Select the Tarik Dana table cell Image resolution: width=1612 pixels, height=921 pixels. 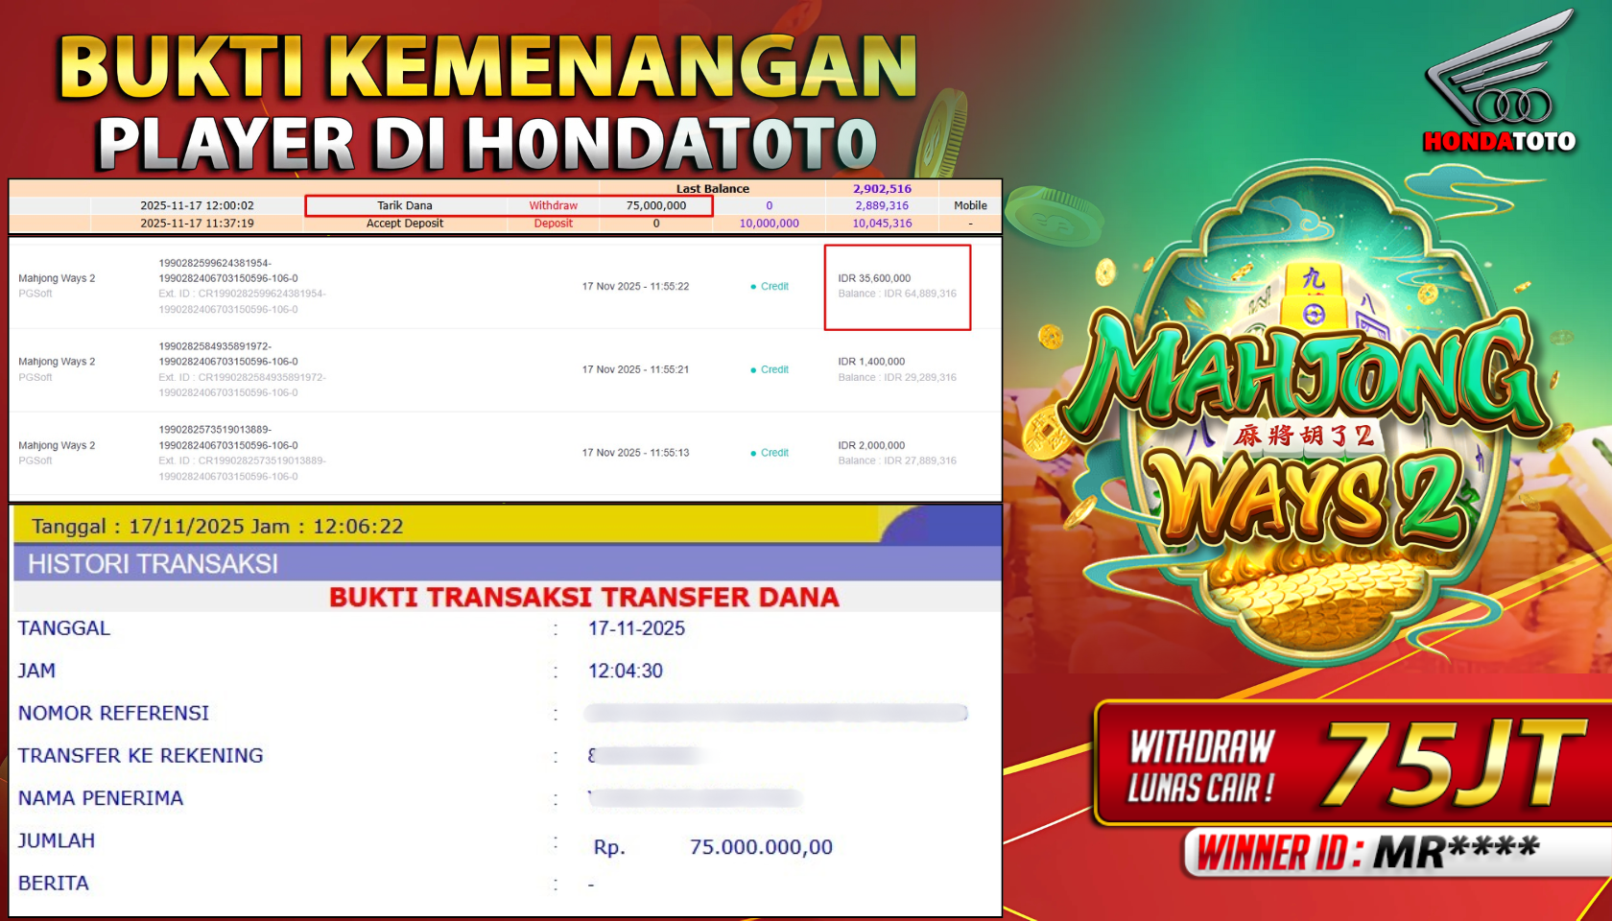[x=405, y=205]
